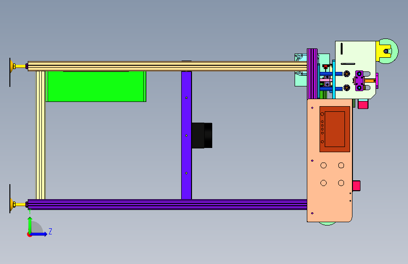Click the Z axis label

coord(50,231)
